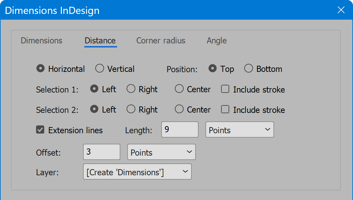This screenshot has height=200, width=353.
Task: Choose Center for Selection 2
Action: [179, 109]
